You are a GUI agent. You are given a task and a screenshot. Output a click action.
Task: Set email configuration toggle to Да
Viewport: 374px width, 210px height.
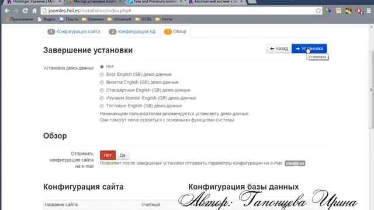pyautogui.click(x=122, y=155)
